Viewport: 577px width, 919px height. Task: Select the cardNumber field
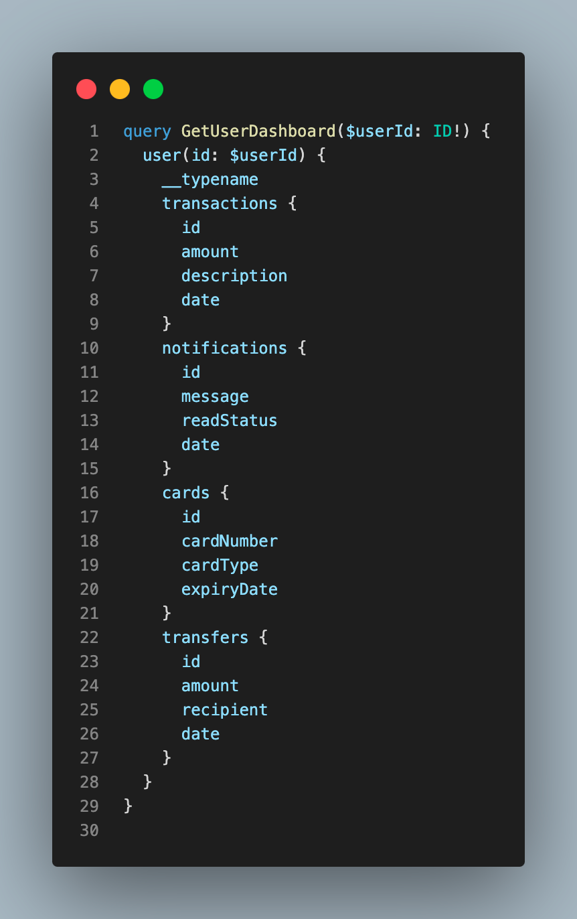(x=229, y=541)
